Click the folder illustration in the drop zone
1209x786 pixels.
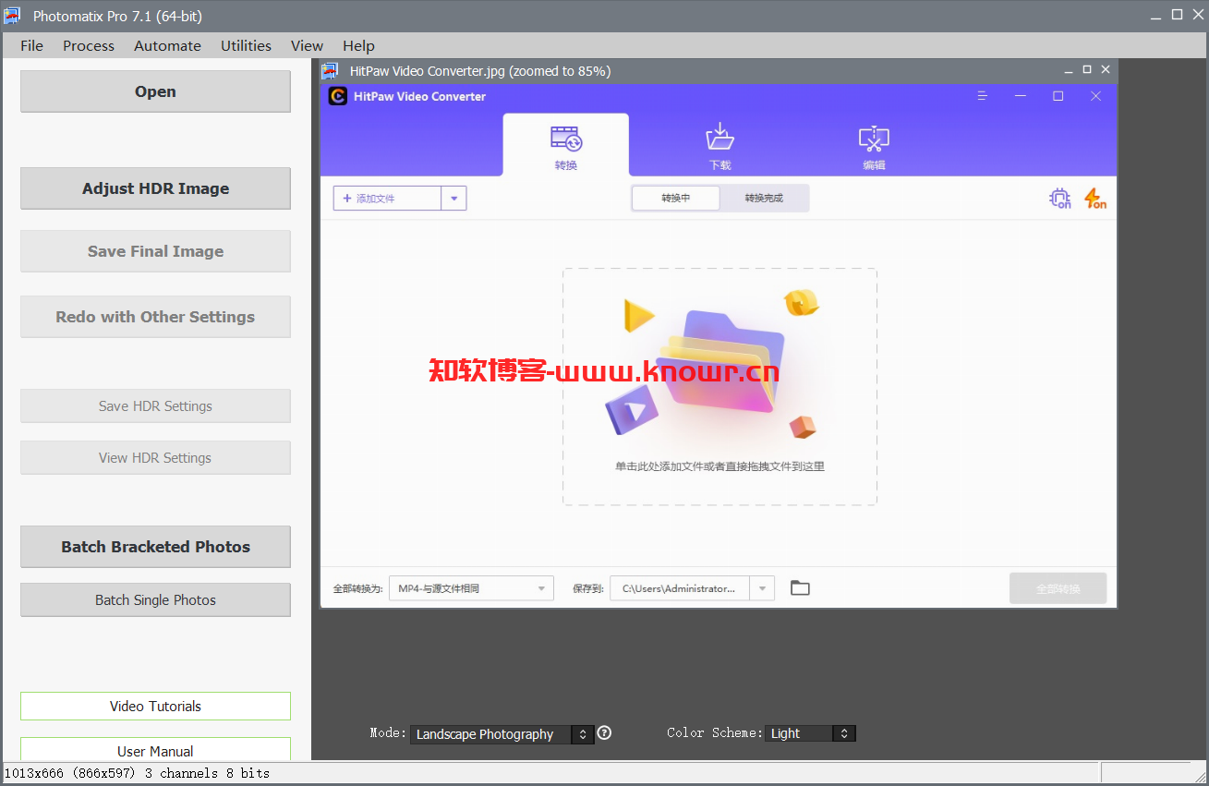coord(720,360)
